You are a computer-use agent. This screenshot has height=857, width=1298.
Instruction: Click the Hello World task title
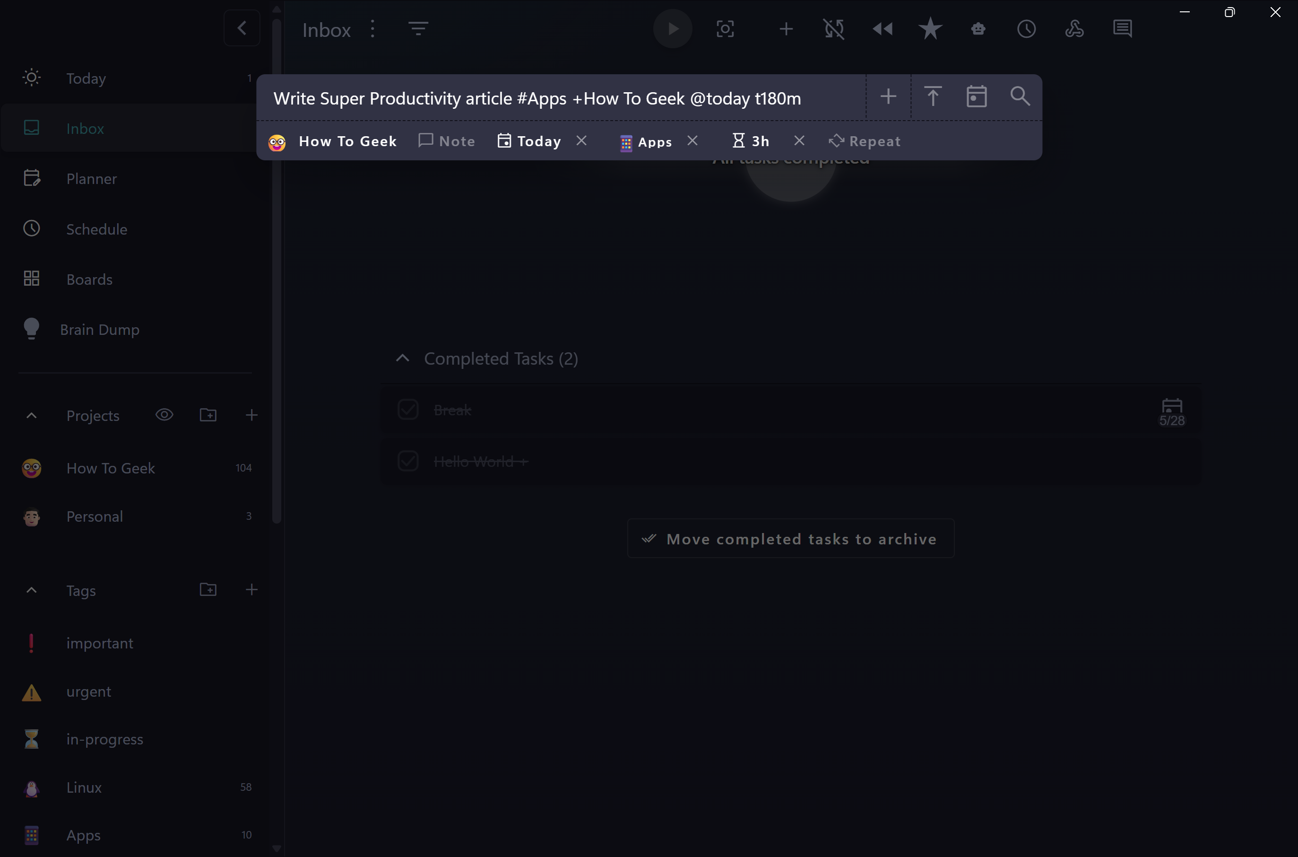(481, 462)
